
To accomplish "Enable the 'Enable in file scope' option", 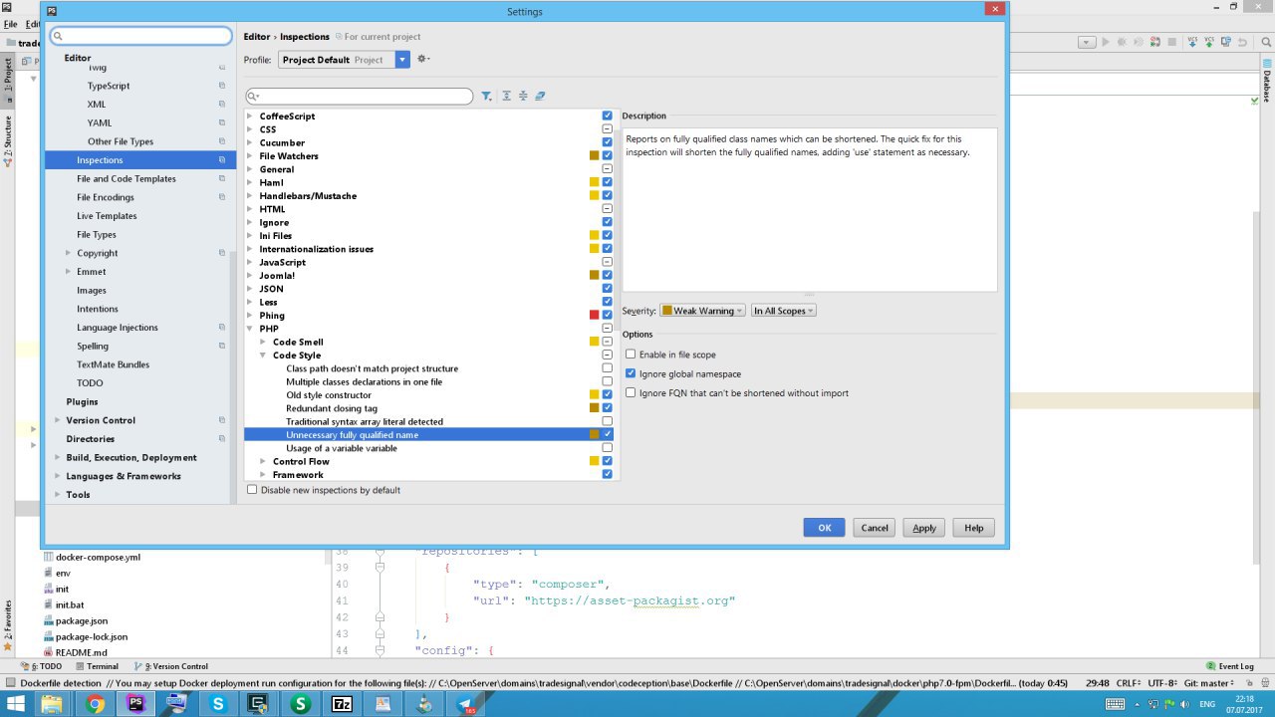I will click(x=631, y=355).
